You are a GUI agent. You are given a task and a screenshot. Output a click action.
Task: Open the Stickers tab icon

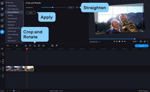pyautogui.click(x=2, y=26)
